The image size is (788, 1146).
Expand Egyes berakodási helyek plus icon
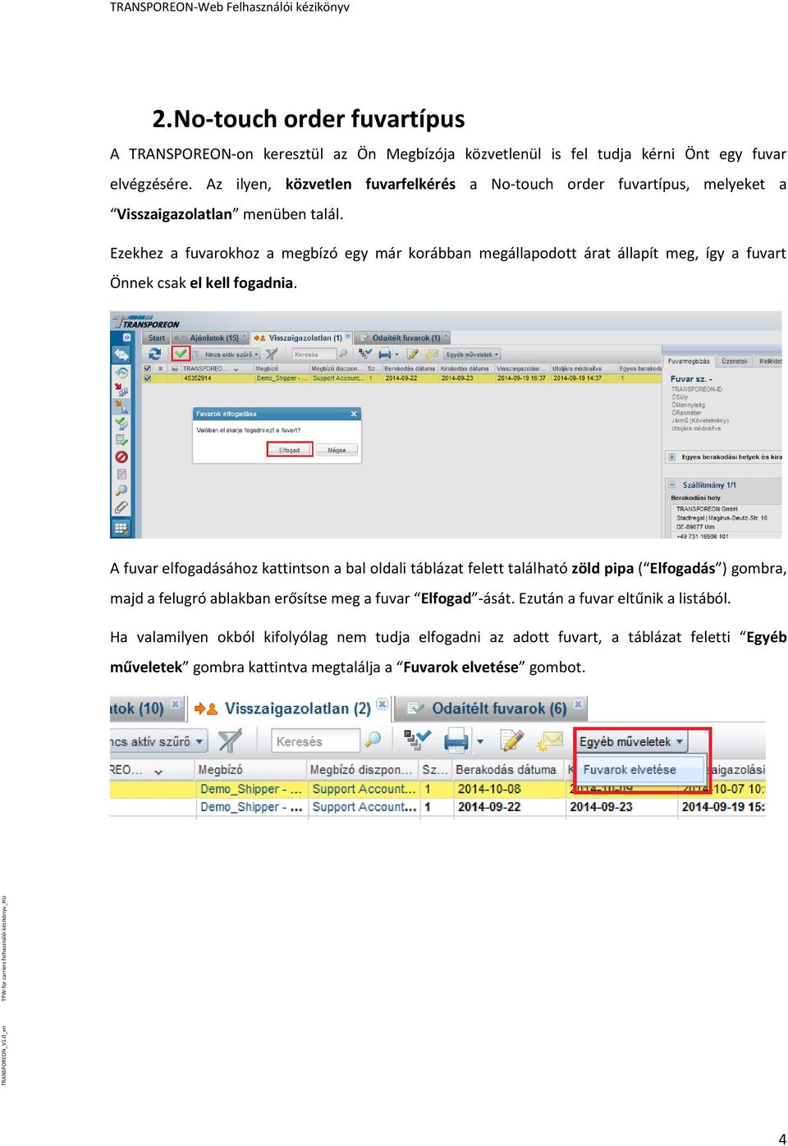(672, 457)
